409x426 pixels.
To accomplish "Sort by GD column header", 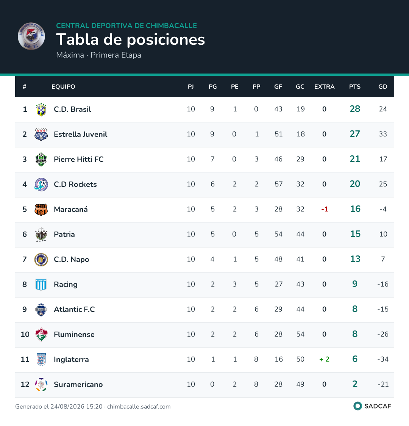I will 382,87.
